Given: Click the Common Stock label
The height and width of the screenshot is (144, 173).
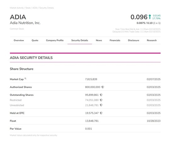Looking at the screenshot, I should 17,29.
